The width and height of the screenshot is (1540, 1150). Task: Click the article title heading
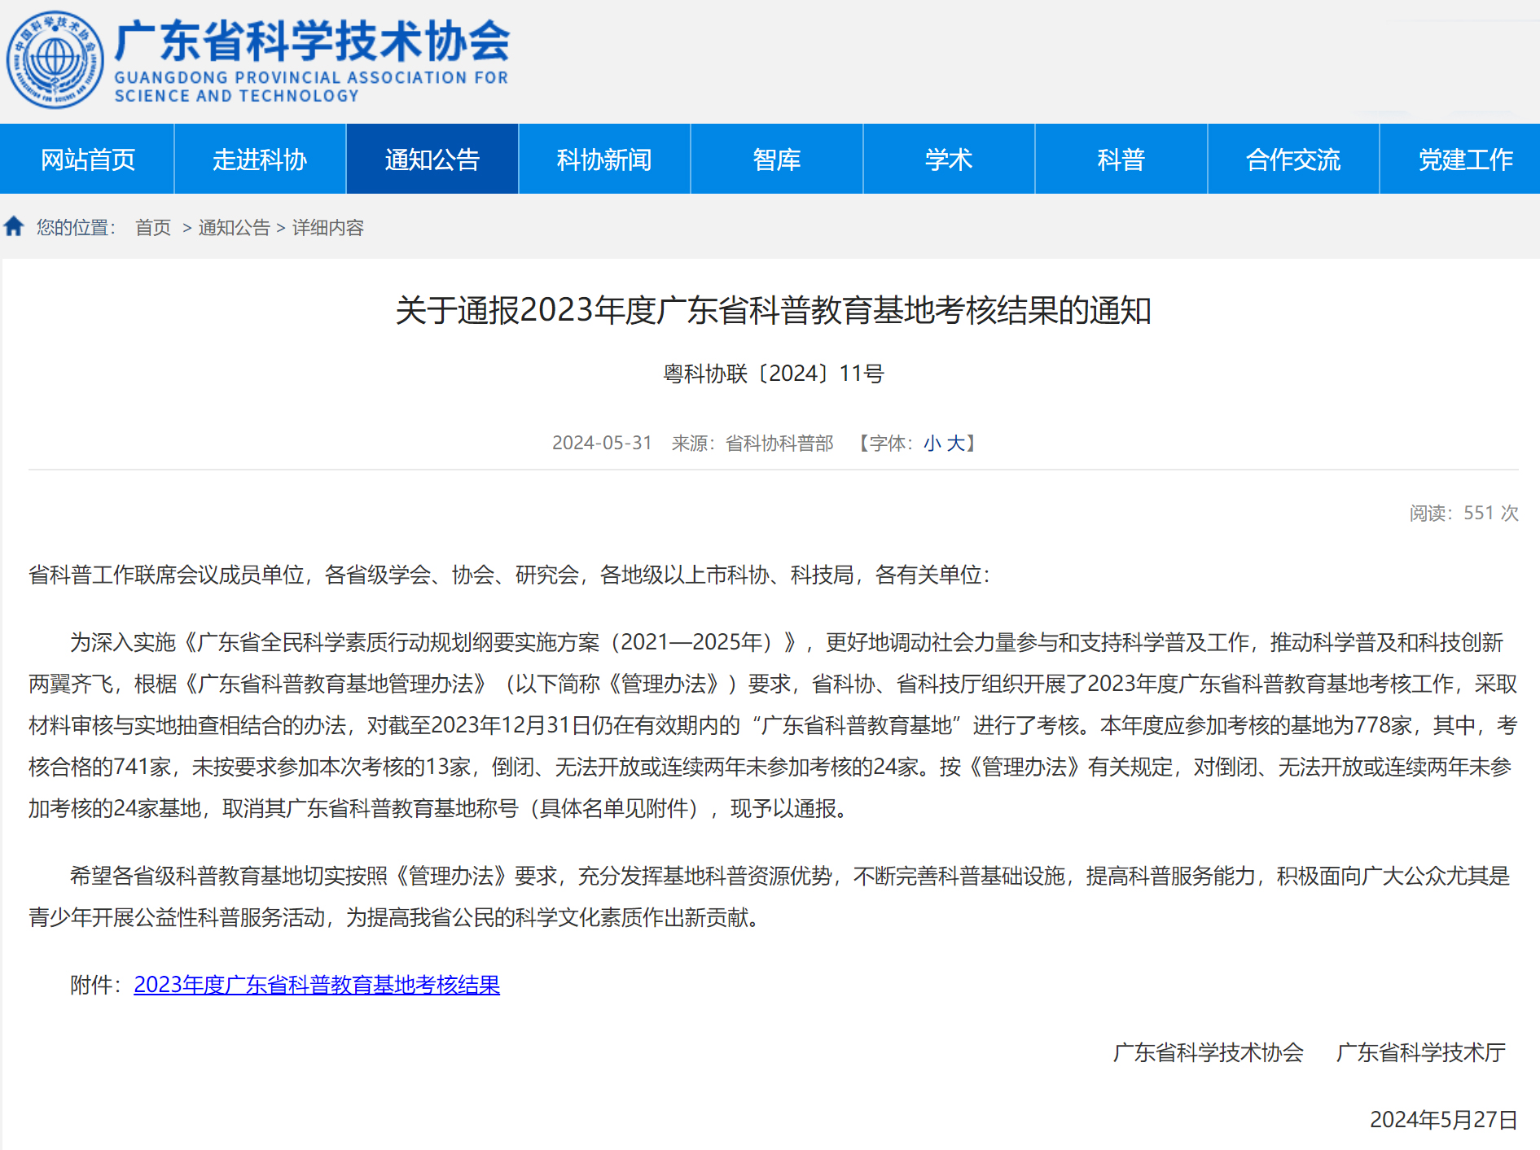[773, 311]
